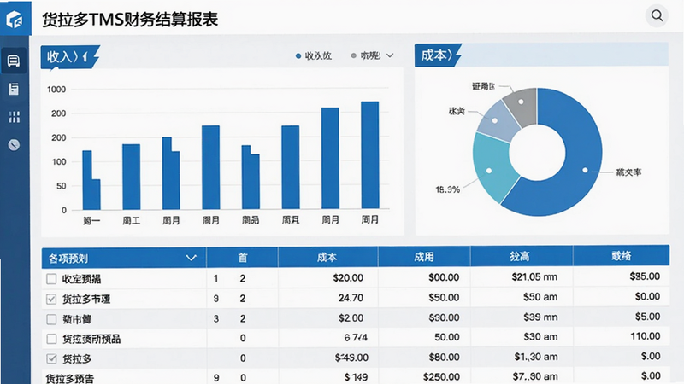The image size is (684, 384).
Task: Uncheck the checkbox in the 24.70 cost row
Action: [51, 300]
